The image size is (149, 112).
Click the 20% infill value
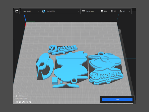point(105,11)
